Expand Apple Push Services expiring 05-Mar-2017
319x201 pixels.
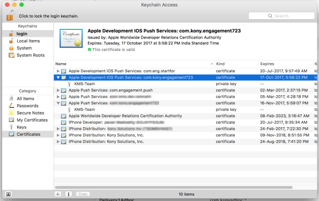(58, 97)
